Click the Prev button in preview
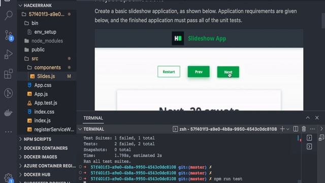Screen dimensions: 325x183 pos(199,72)
